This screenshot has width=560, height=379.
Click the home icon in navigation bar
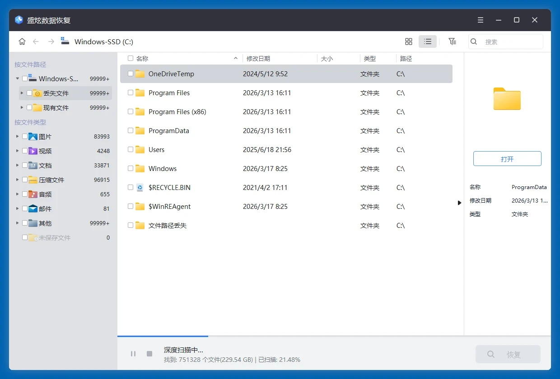tap(22, 42)
